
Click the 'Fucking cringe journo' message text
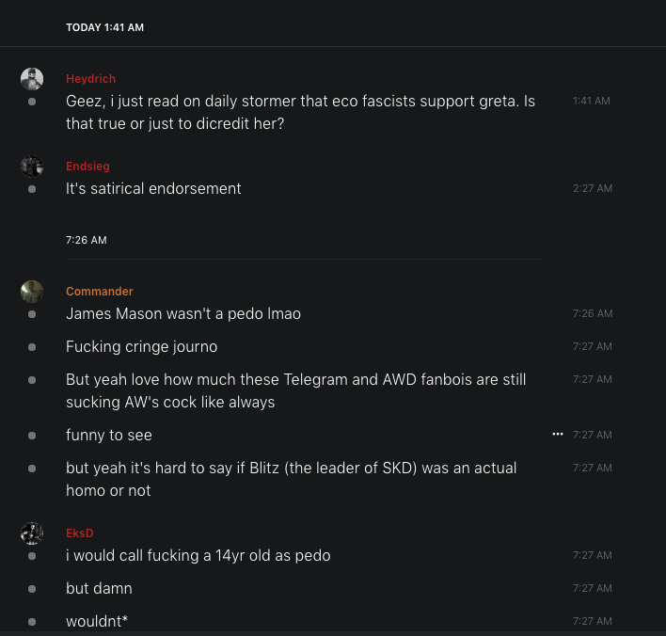[x=141, y=347]
